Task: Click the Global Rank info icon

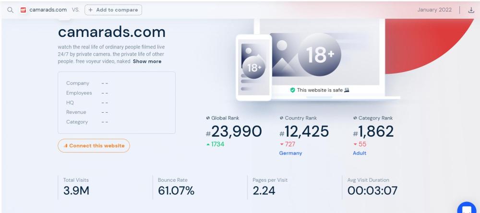Action: click(207, 118)
